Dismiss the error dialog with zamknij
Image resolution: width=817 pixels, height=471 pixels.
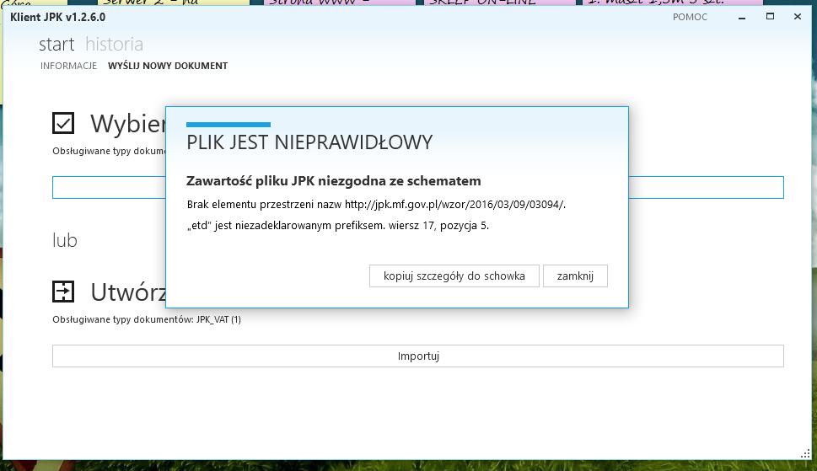pos(575,276)
